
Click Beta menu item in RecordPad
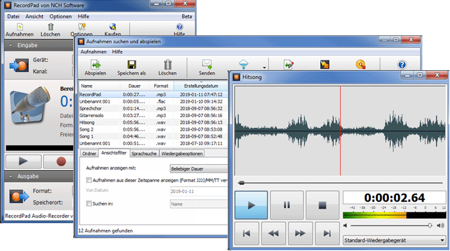pos(186,16)
